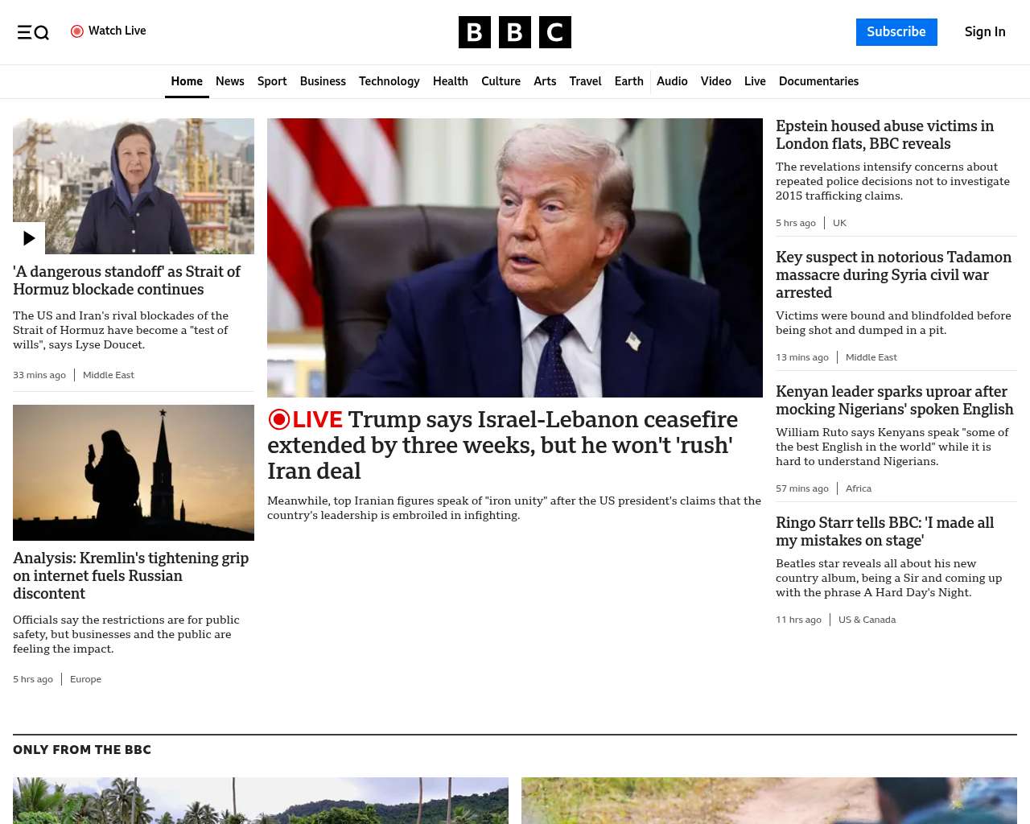This screenshot has width=1030, height=824.
Task: Open the Strait of Hormuz video thumbnail
Action: 134,186
